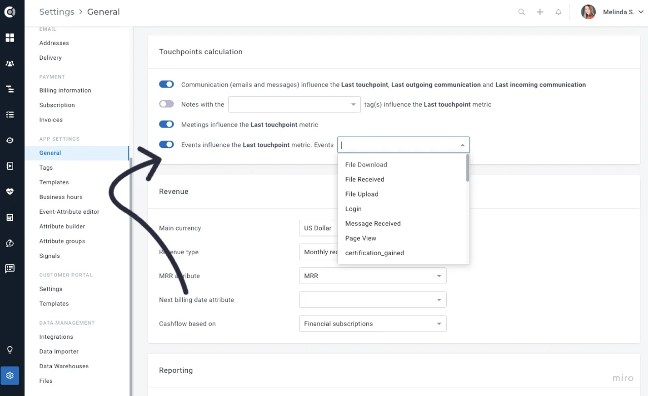Open the MRR attribute dropdown

pos(372,276)
